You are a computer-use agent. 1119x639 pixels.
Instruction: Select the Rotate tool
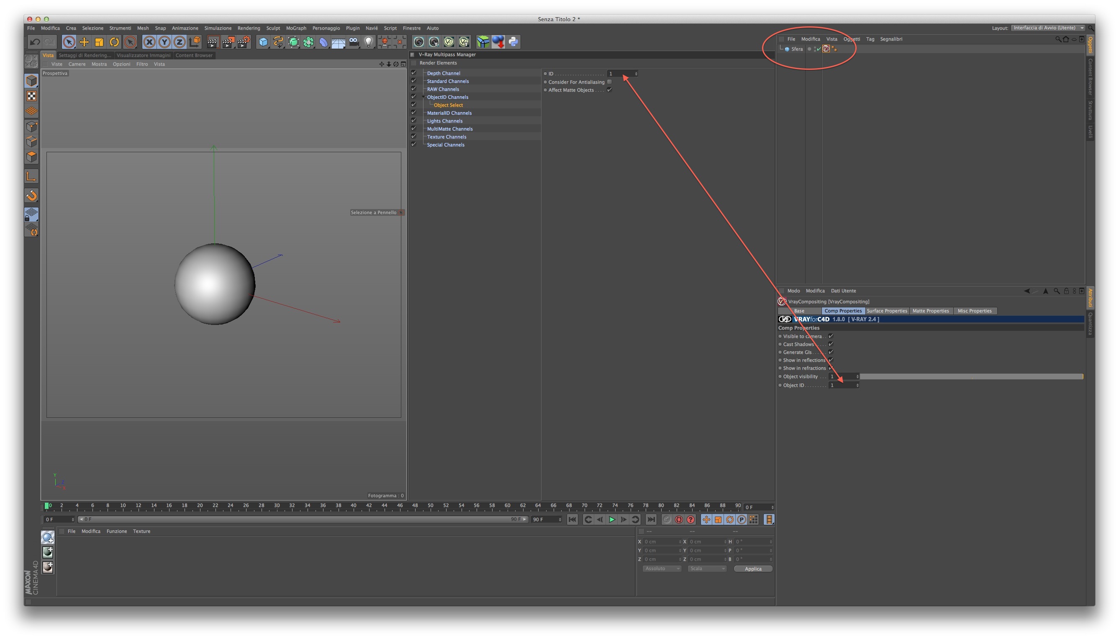(114, 42)
